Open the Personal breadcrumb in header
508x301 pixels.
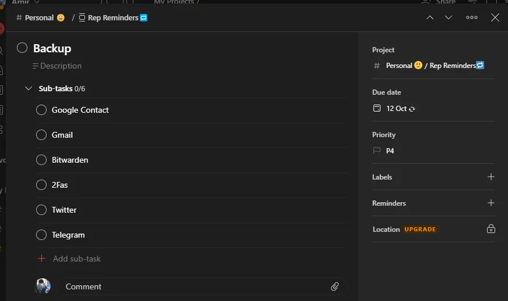coord(40,18)
